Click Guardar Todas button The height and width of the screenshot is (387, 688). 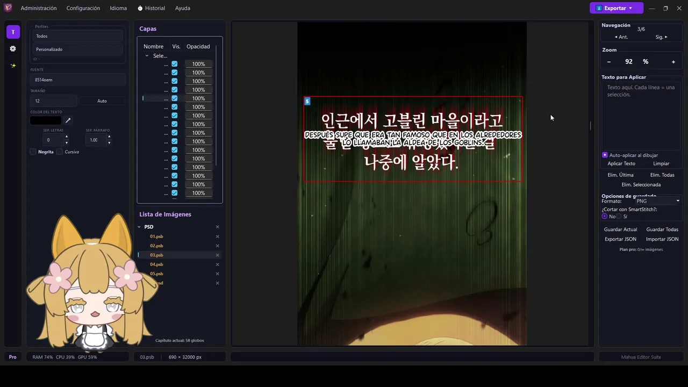[662, 230]
